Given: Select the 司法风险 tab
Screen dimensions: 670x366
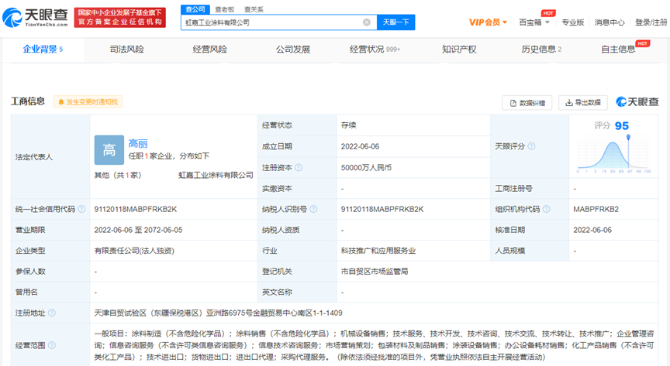Looking at the screenshot, I should (x=127, y=50).
